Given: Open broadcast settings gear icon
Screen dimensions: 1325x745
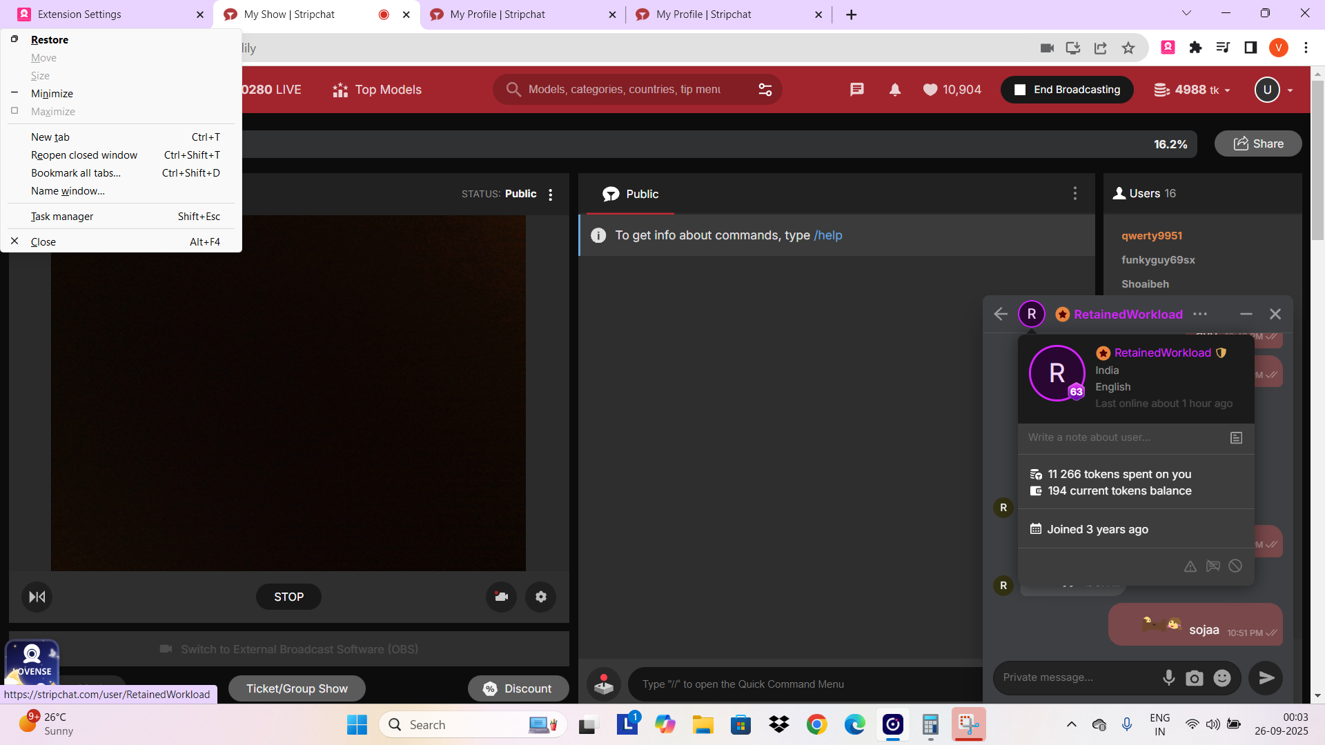Looking at the screenshot, I should coord(541,597).
